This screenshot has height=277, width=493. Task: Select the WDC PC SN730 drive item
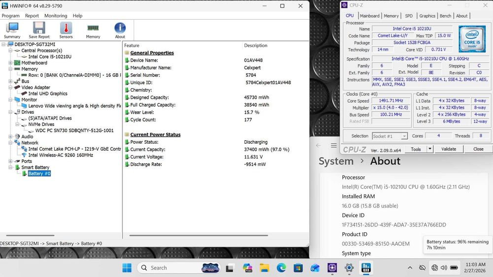pos(74,130)
